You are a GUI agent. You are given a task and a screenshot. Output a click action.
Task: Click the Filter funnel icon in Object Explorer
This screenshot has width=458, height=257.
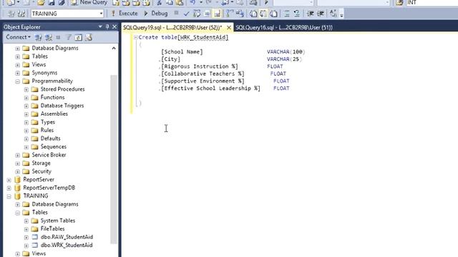click(69, 37)
